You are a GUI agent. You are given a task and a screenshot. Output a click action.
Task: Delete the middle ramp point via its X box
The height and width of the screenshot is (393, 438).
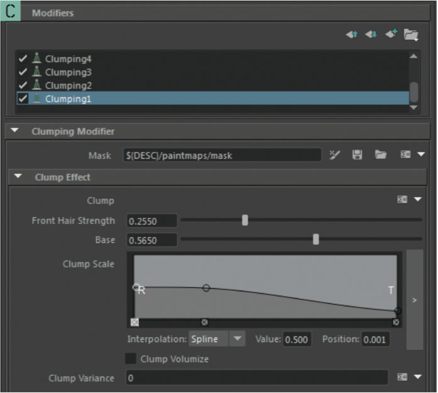205,323
